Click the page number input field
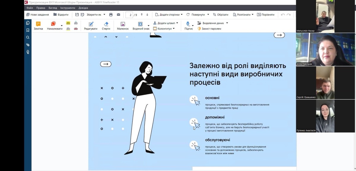 [x=129, y=15]
